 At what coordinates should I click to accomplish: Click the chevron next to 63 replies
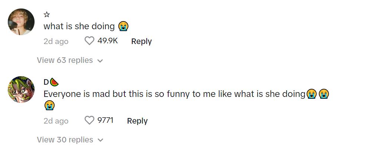100,61
